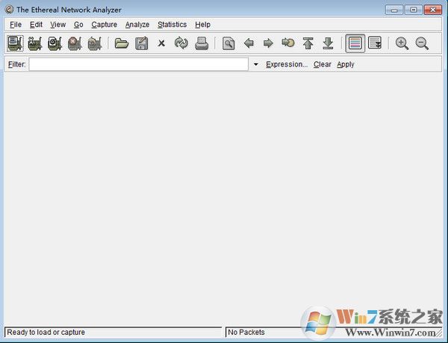Screen dimensions: 448x343
Task: Jump to the first packet
Action: pos(308,43)
